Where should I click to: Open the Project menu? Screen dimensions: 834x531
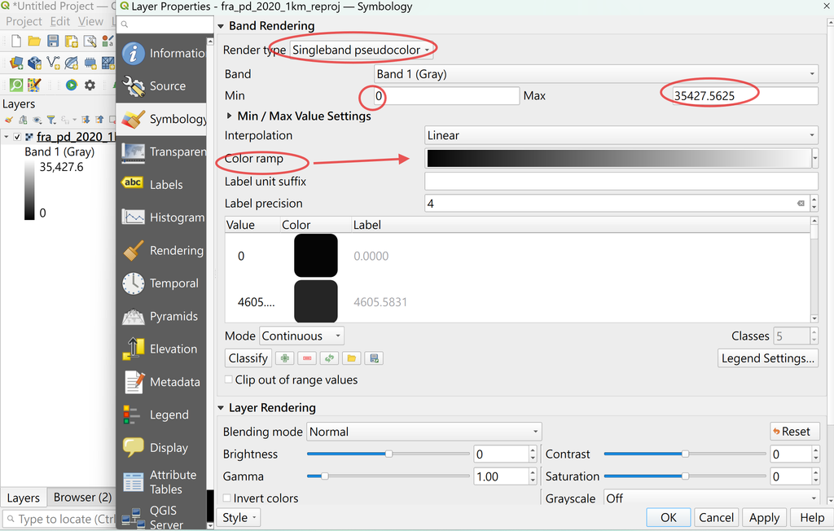pyautogui.click(x=24, y=21)
